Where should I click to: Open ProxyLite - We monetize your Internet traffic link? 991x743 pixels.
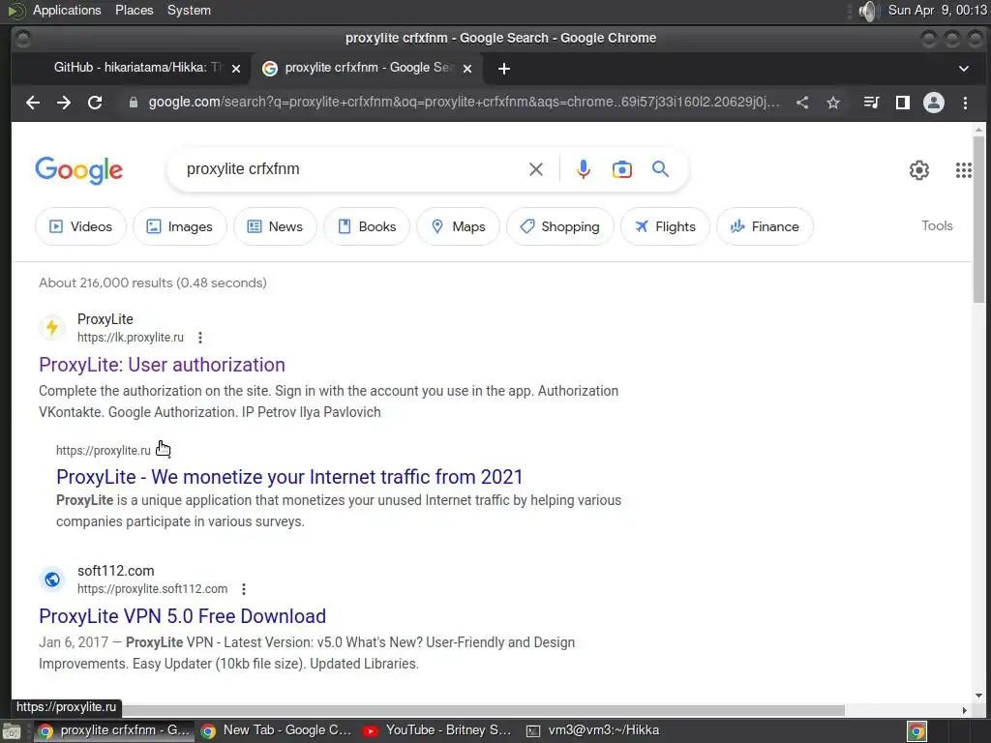click(x=289, y=476)
